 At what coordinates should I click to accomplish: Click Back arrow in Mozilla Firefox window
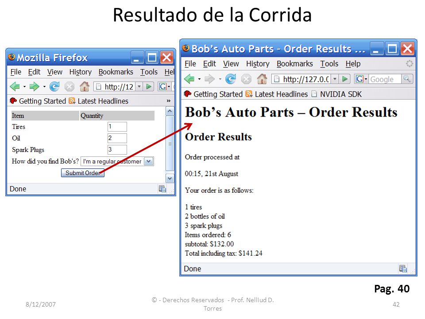coord(15,87)
